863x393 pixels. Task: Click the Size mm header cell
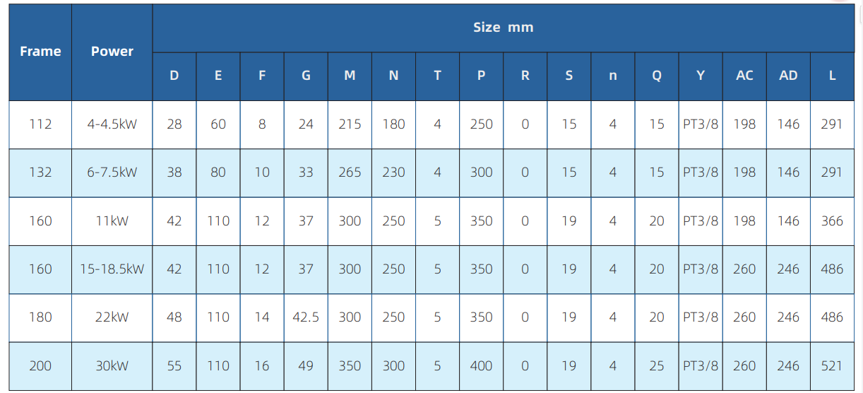tap(503, 28)
